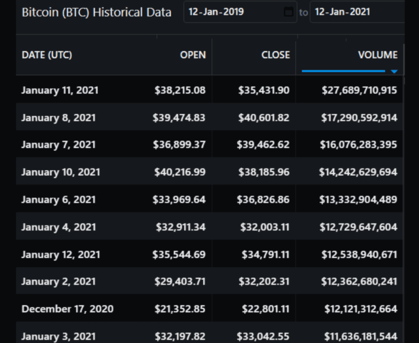Click open price $38,215.08
This screenshot has height=343, width=419.
click(x=180, y=90)
